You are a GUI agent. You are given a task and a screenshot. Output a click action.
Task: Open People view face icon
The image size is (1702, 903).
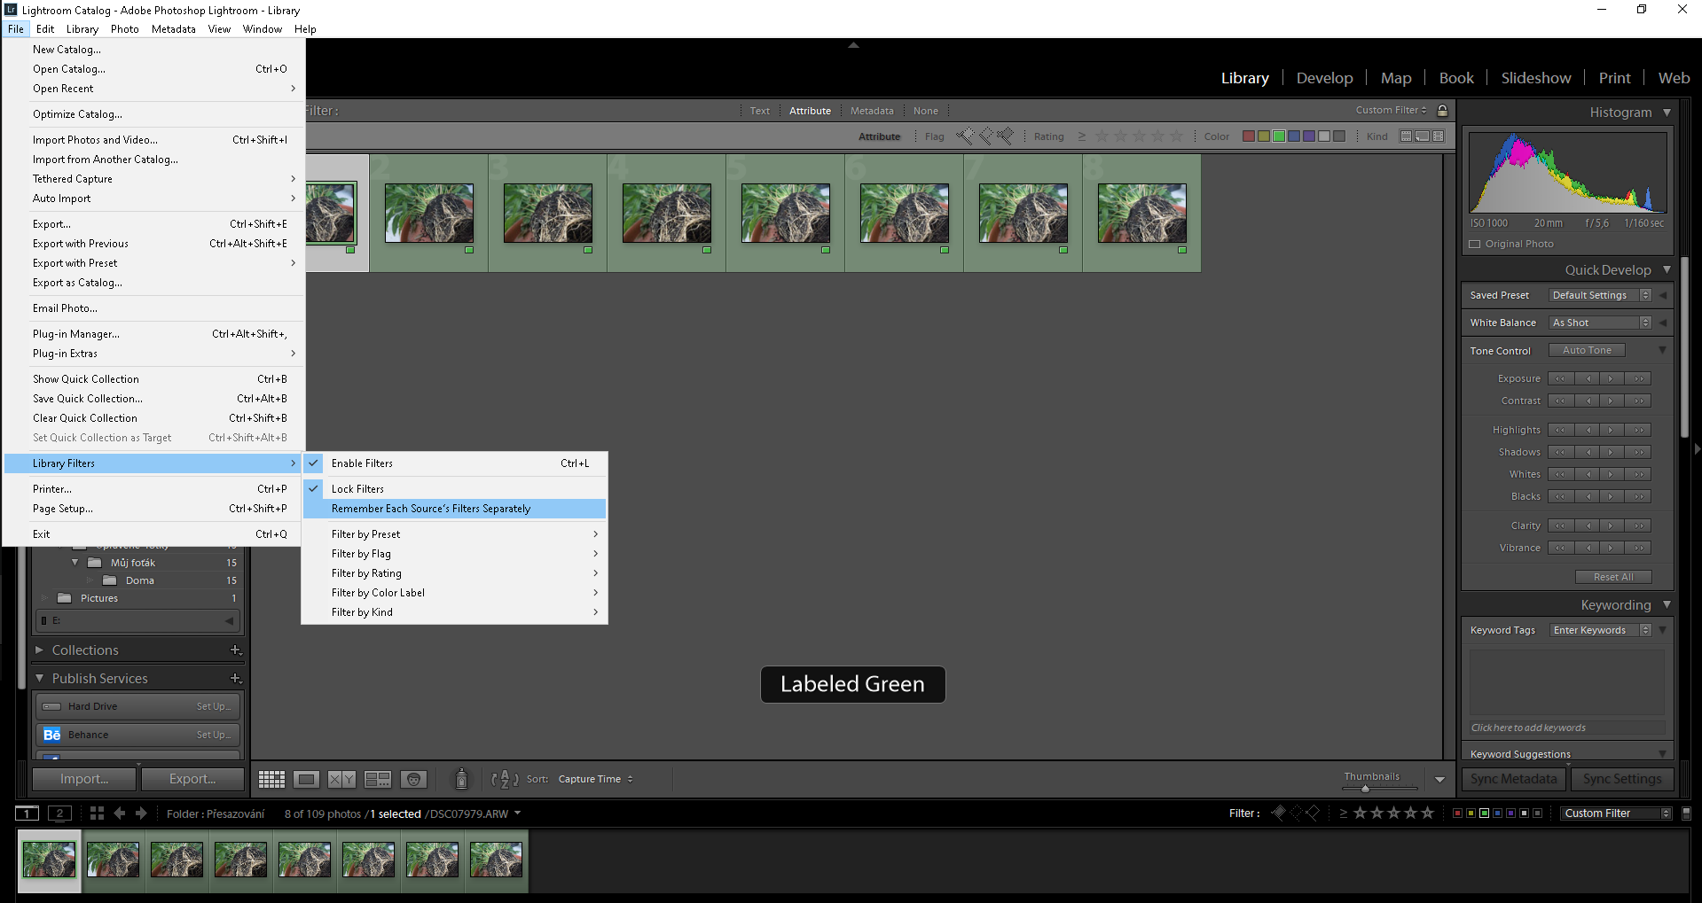[413, 779]
